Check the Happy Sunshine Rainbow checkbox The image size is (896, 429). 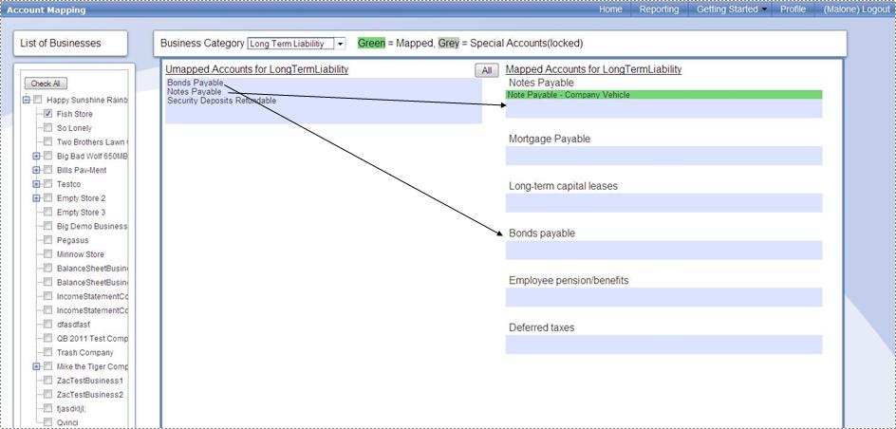[38, 100]
